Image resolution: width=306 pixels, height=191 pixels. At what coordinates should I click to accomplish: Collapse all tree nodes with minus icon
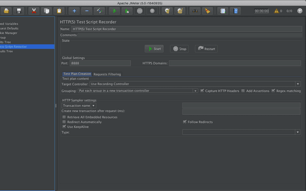(x=87, y=11)
